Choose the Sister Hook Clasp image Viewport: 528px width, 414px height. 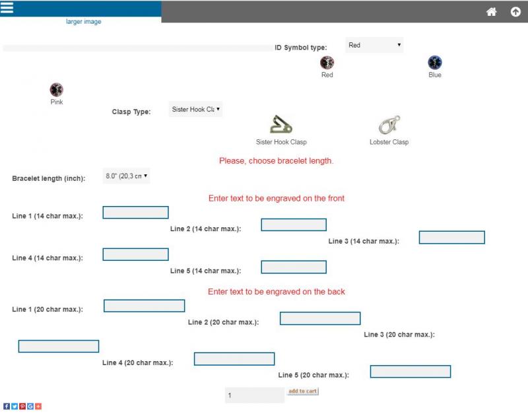click(x=281, y=124)
